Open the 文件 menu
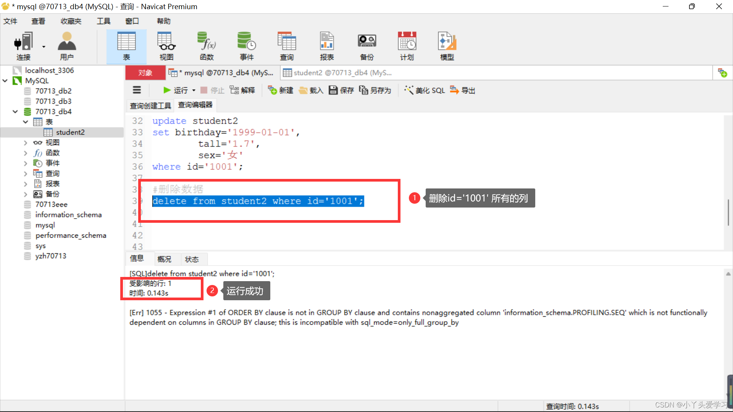The image size is (733, 412). (10, 21)
